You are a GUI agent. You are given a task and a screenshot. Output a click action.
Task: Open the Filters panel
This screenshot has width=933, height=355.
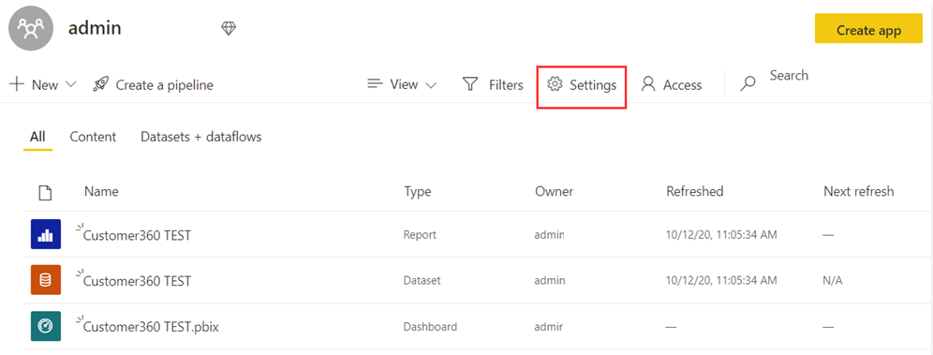tap(493, 85)
